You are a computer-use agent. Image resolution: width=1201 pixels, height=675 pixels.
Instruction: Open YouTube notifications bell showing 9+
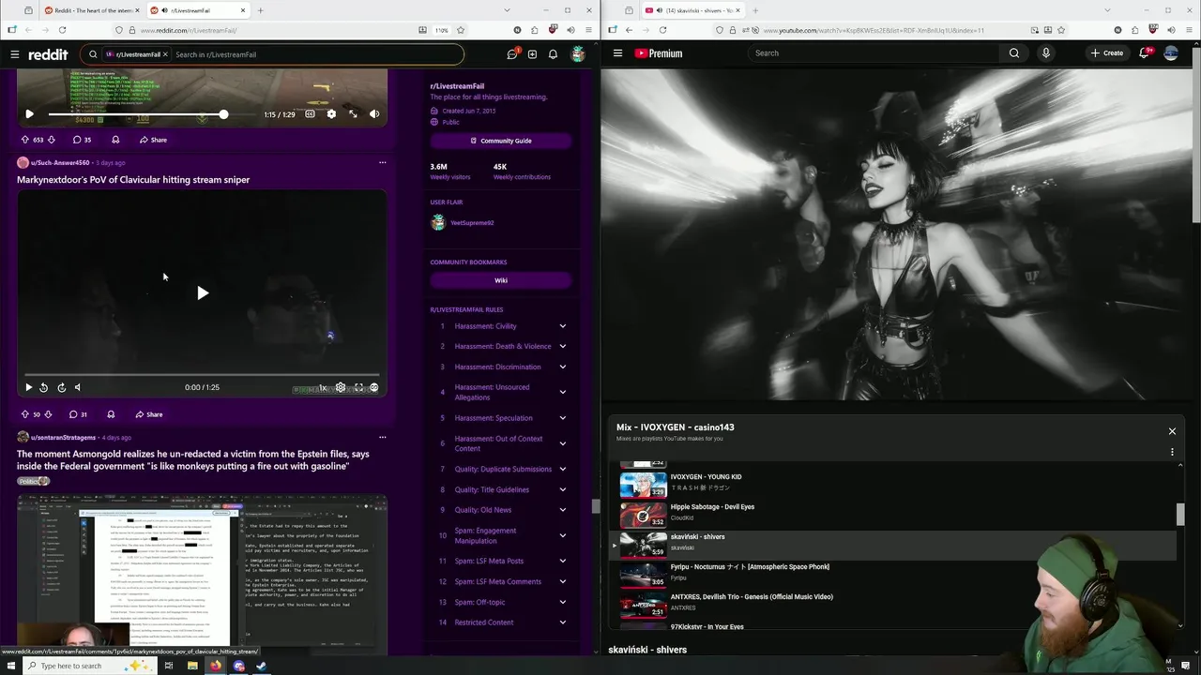1144,53
